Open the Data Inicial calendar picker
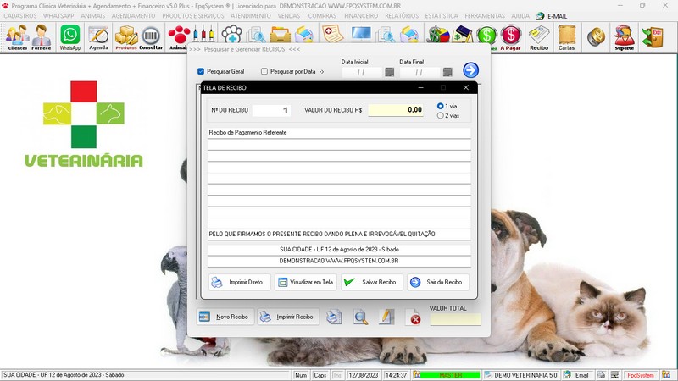This screenshot has height=381, width=678. point(389,72)
